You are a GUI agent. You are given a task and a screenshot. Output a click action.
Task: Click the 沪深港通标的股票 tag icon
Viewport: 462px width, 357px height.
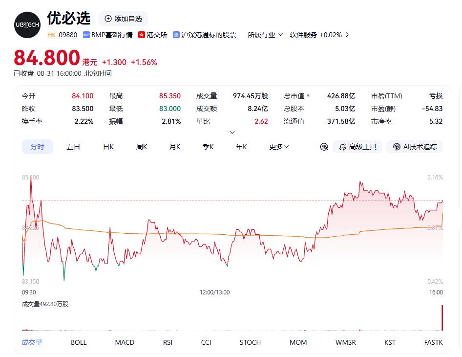[176, 35]
